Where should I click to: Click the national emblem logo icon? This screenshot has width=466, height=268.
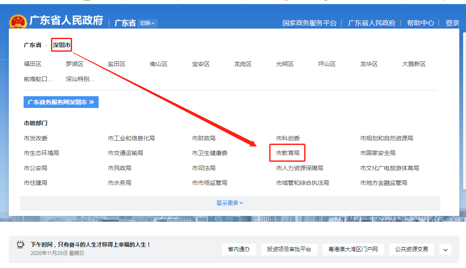coord(18,22)
